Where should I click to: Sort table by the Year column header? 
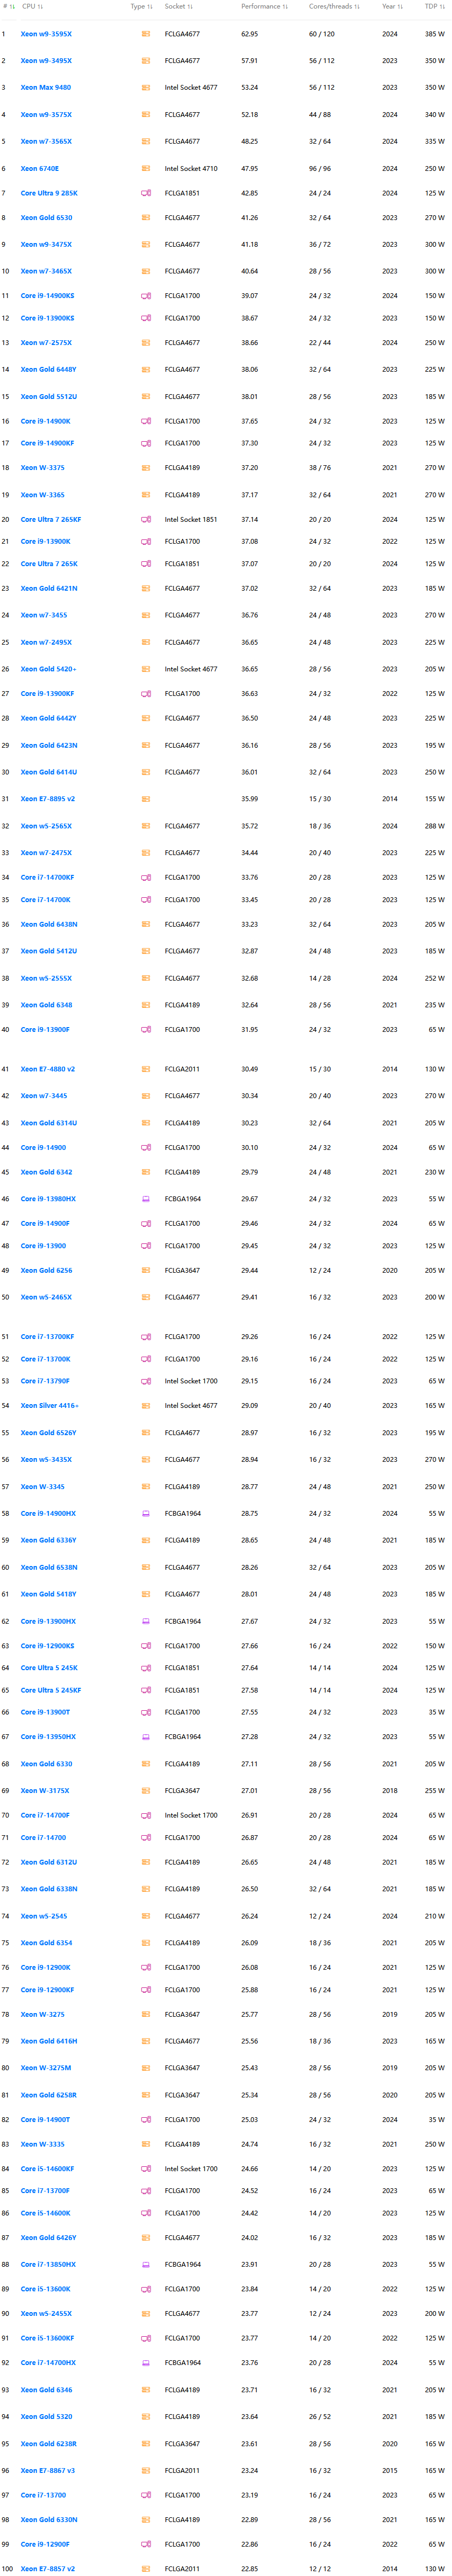pos(393,7)
